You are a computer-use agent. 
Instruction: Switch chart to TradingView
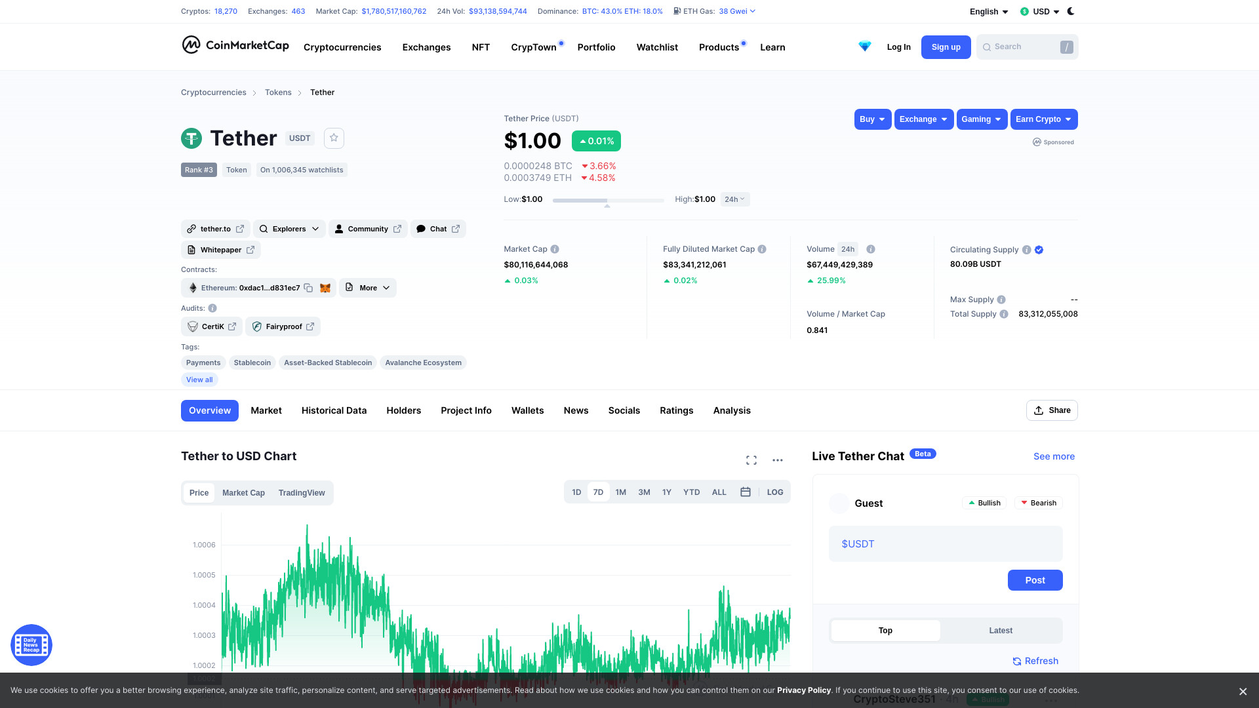tap(302, 493)
